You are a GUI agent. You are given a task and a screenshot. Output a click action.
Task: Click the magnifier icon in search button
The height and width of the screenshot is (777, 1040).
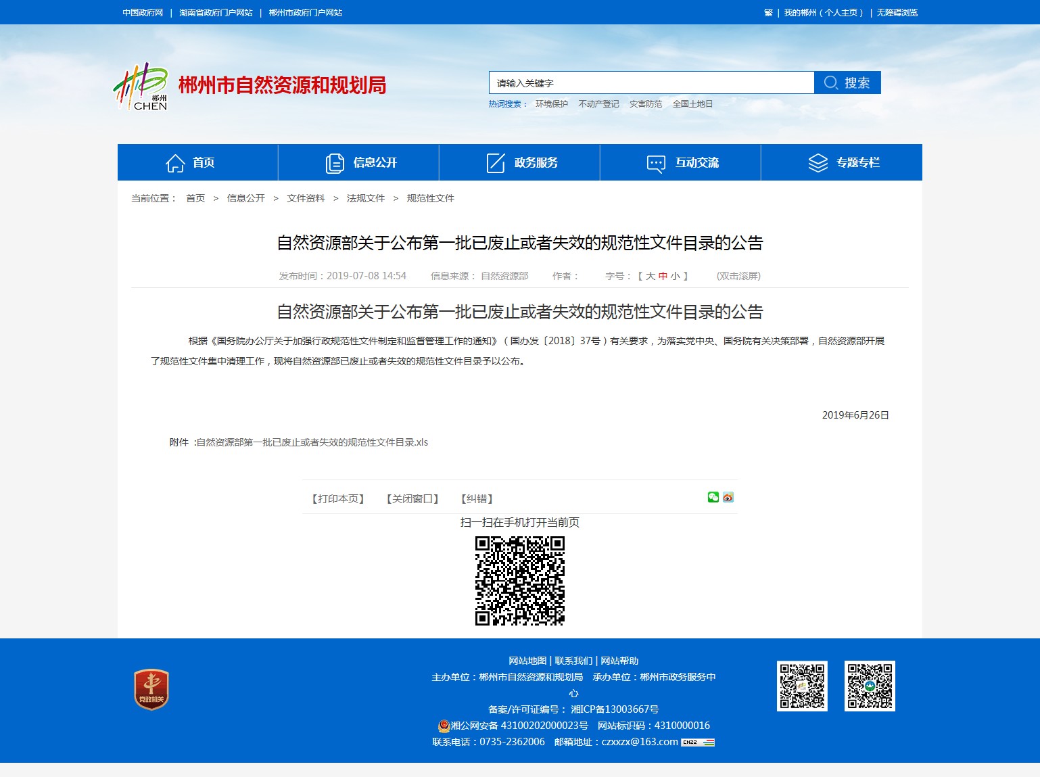[x=831, y=83]
